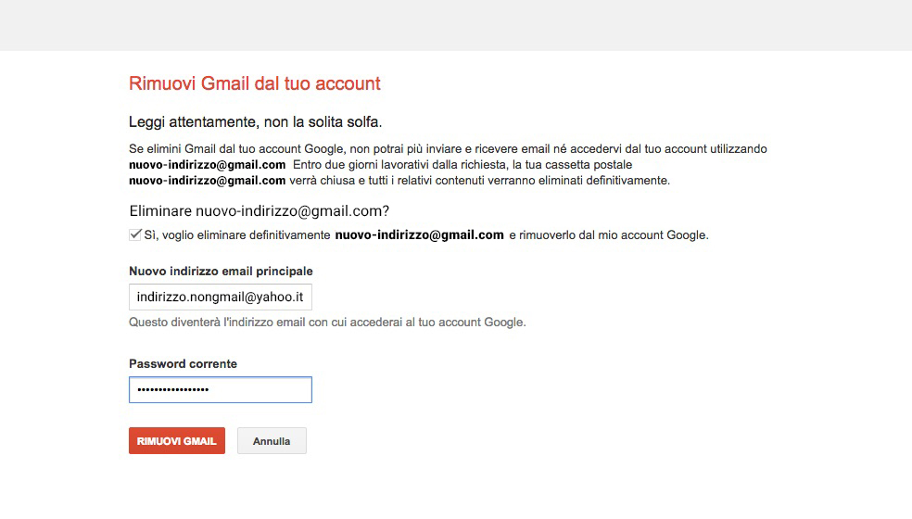The height and width of the screenshot is (519, 912).
Task: Click the bold email before 'Entro due giorni'
Action: point(208,165)
